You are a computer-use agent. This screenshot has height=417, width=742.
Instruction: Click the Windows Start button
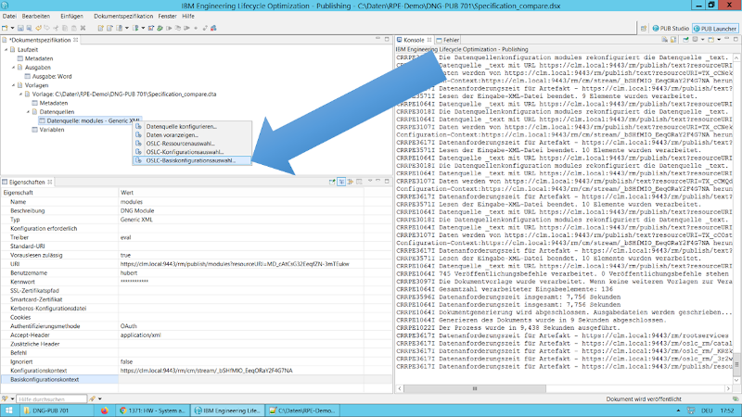pyautogui.click(x=9, y=409)
